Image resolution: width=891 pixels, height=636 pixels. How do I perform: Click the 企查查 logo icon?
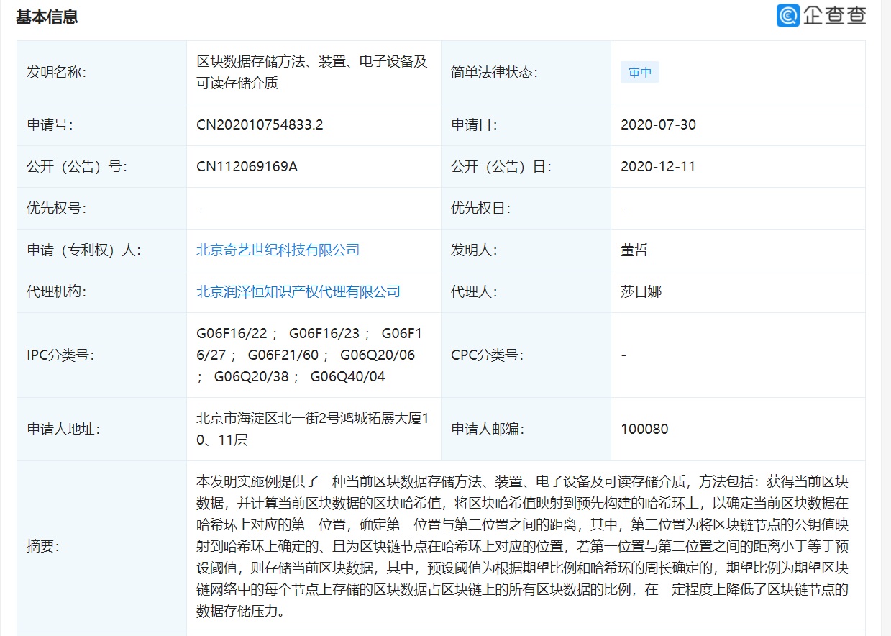[x=788, y=16]
